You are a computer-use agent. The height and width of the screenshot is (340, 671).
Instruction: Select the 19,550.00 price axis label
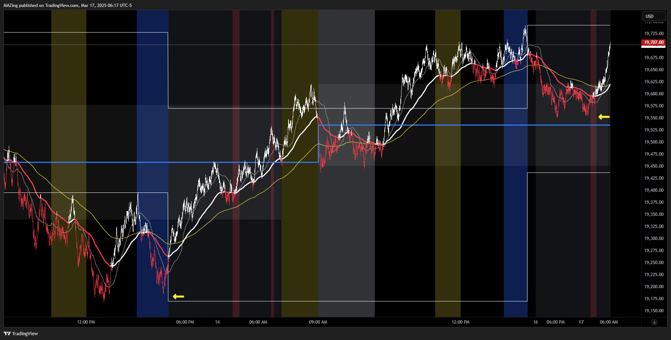click(654, 118)
